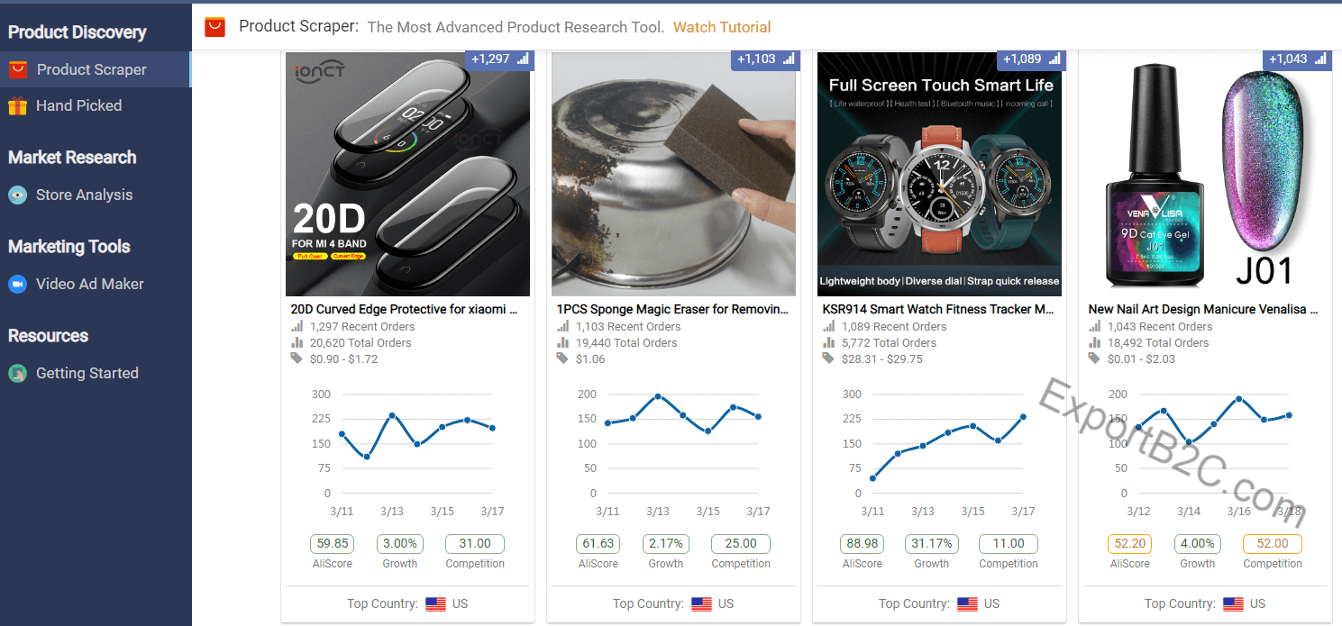
Task: Open Hand Picked in sidebar
Action: [x=78, y=106]
